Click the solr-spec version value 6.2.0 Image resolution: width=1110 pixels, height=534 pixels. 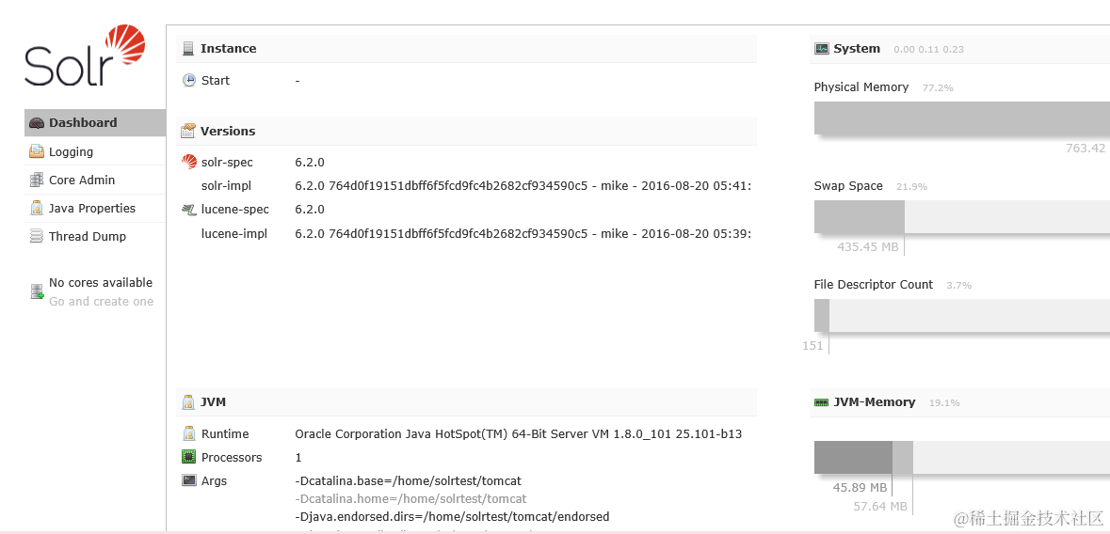point(310,162)
